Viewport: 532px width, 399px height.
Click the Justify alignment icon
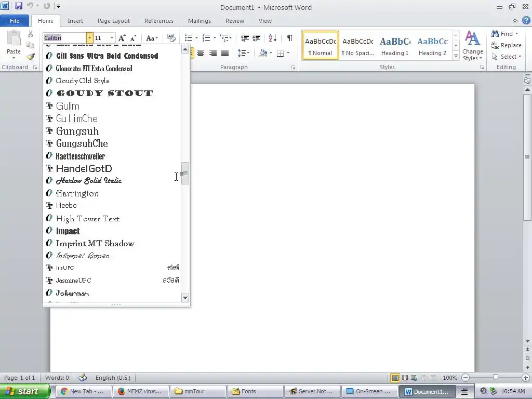click(x=225, y=53)
